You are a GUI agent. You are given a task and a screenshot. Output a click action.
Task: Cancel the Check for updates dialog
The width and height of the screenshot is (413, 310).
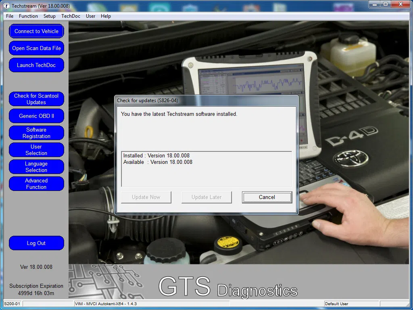(x=267, y=197)
